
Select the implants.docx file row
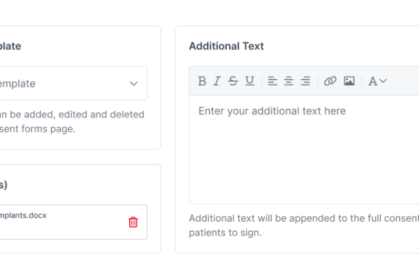pos(72,222)
